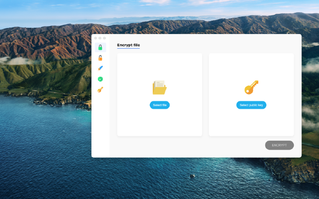Switch to the orange unlocked Decrypt section
Image resolution: width=319 pixels, height=199 pixels.
pos(100,58)
